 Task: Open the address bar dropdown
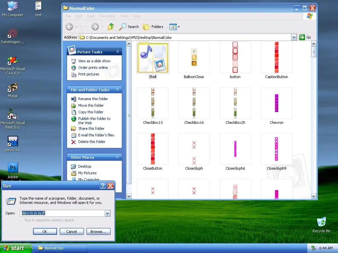(294, 37)
